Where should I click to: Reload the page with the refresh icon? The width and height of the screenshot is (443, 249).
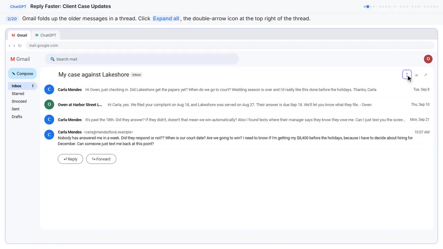coord(20,45)
